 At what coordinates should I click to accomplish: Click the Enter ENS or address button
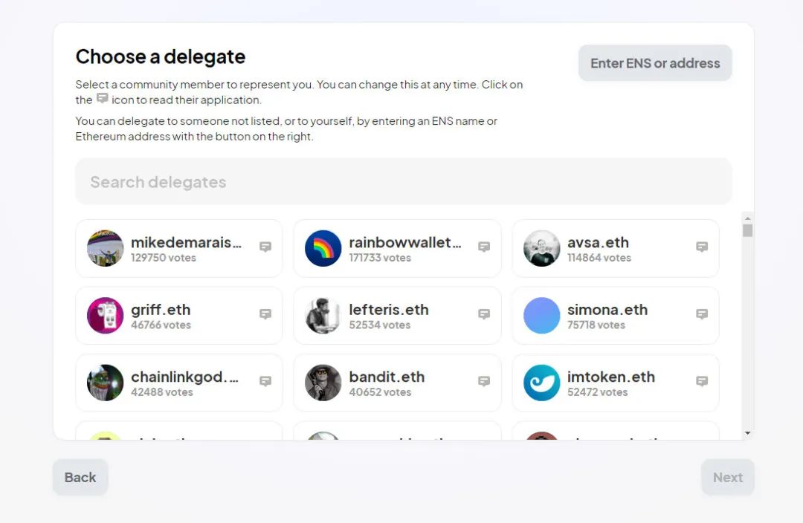(x=655, y=63)
